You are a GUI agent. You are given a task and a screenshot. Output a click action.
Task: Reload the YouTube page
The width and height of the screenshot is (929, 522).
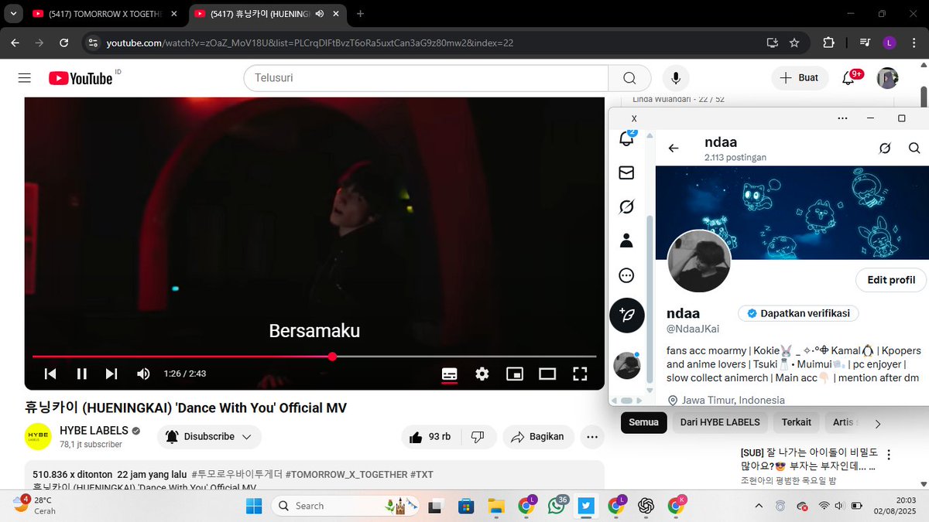click(63, 43)
